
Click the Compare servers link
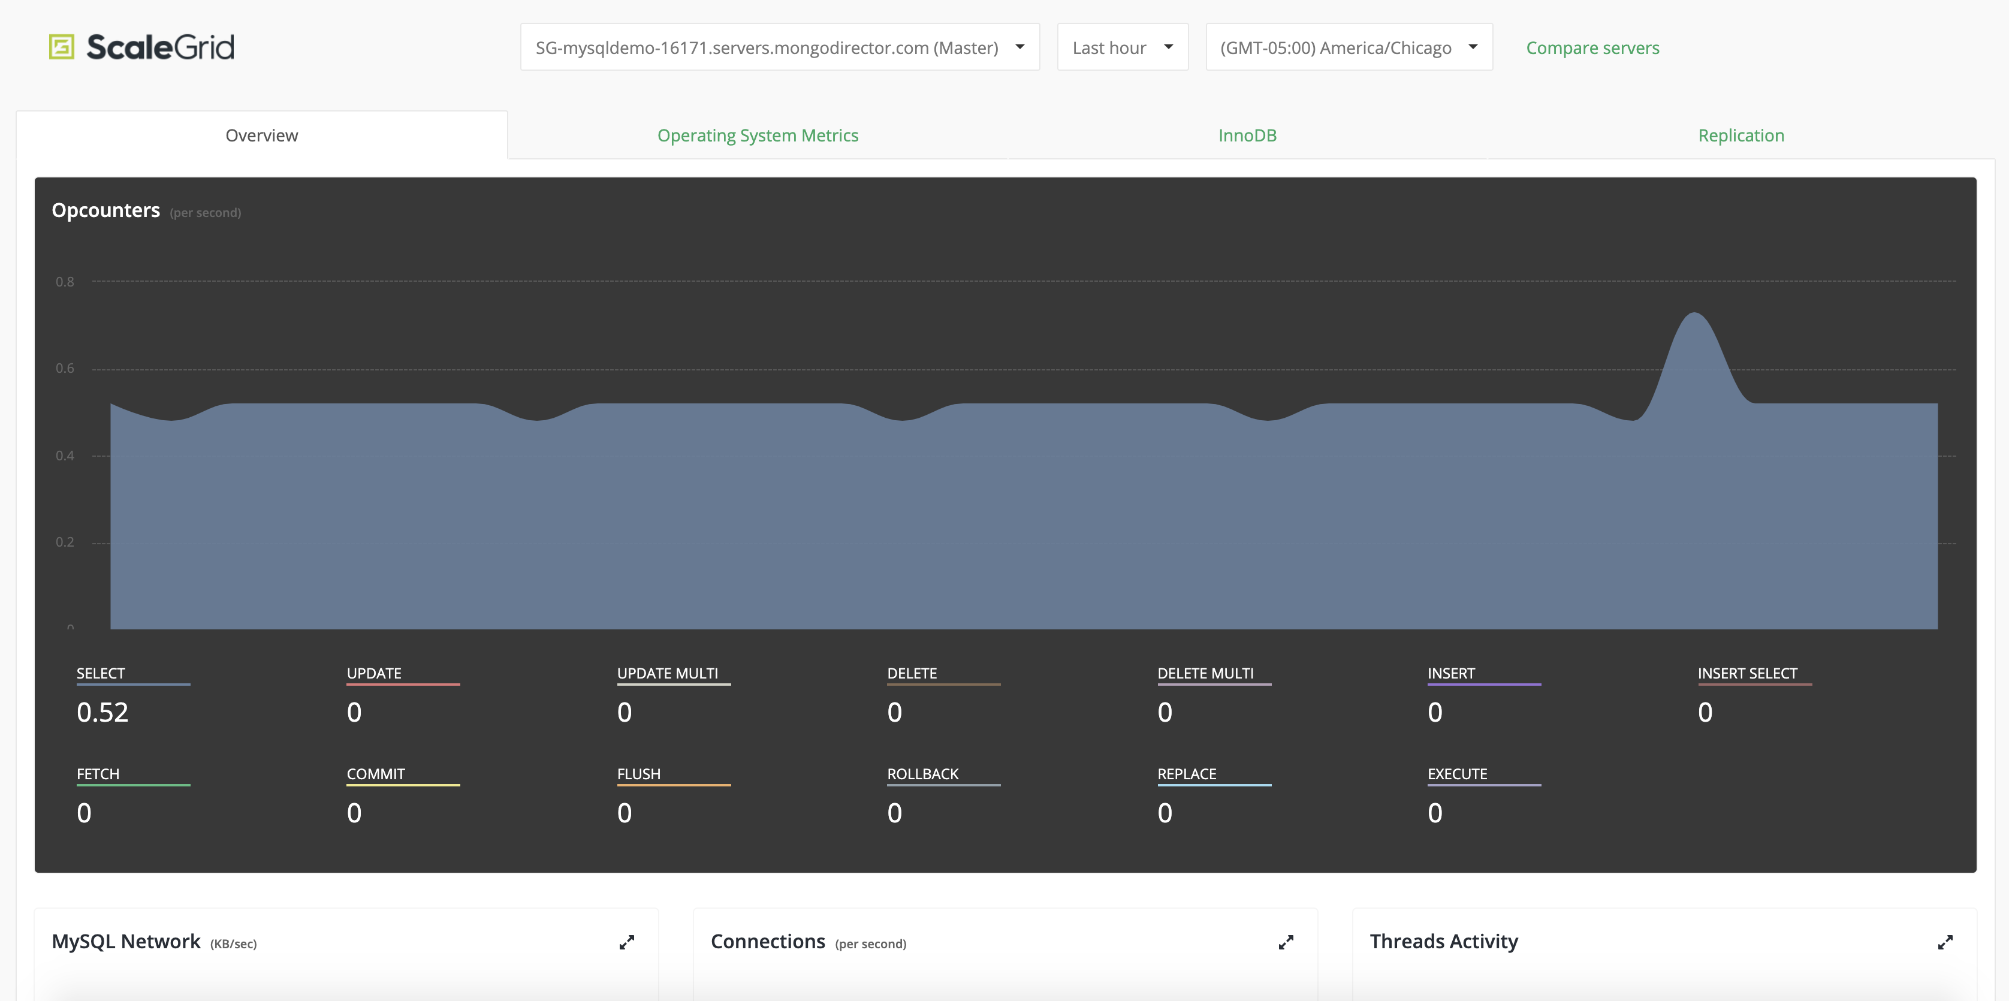[x=1592, y=47]
